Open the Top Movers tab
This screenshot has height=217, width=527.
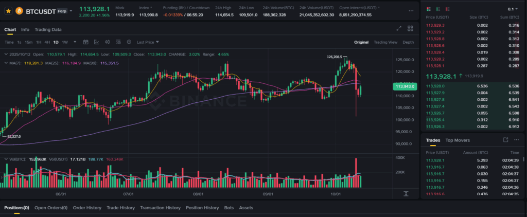click(458, 140)
